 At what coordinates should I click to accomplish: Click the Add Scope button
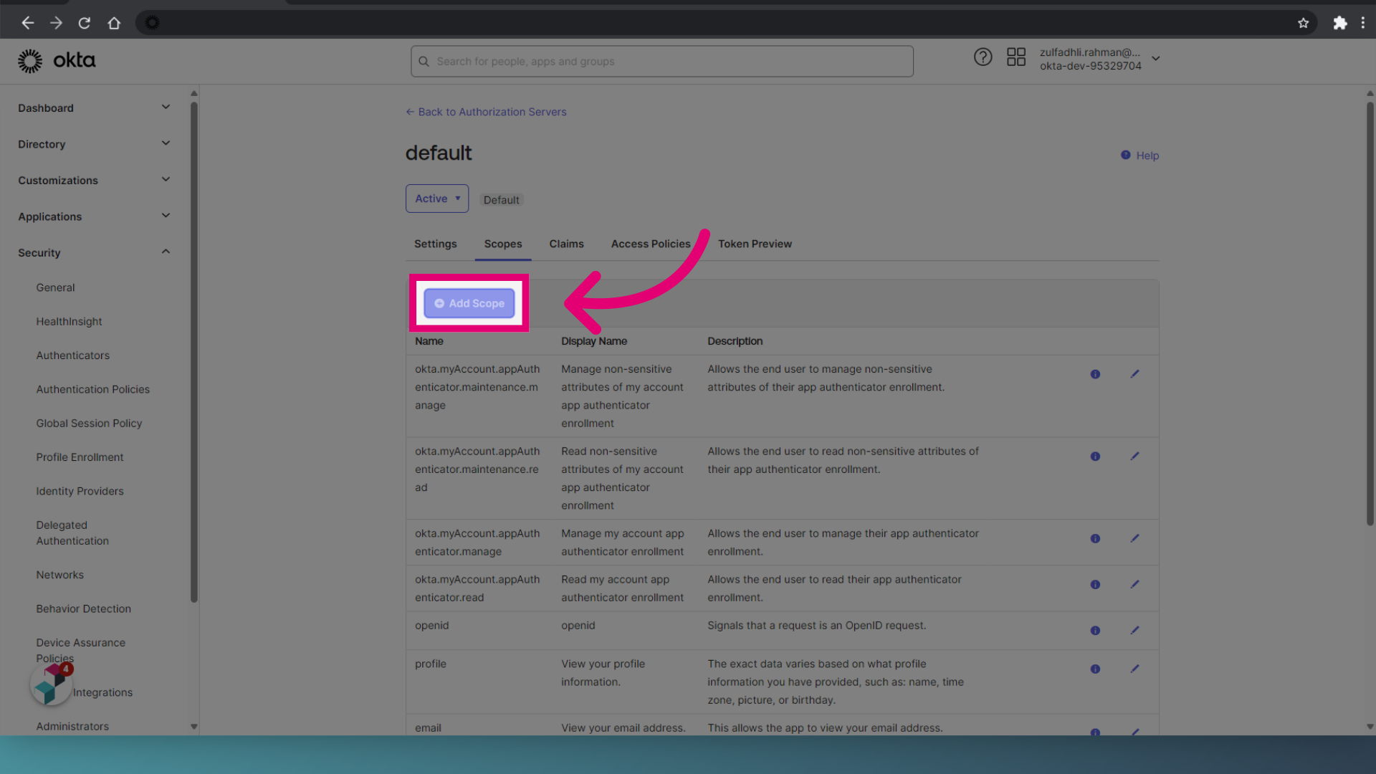click(x=469, y=303)
